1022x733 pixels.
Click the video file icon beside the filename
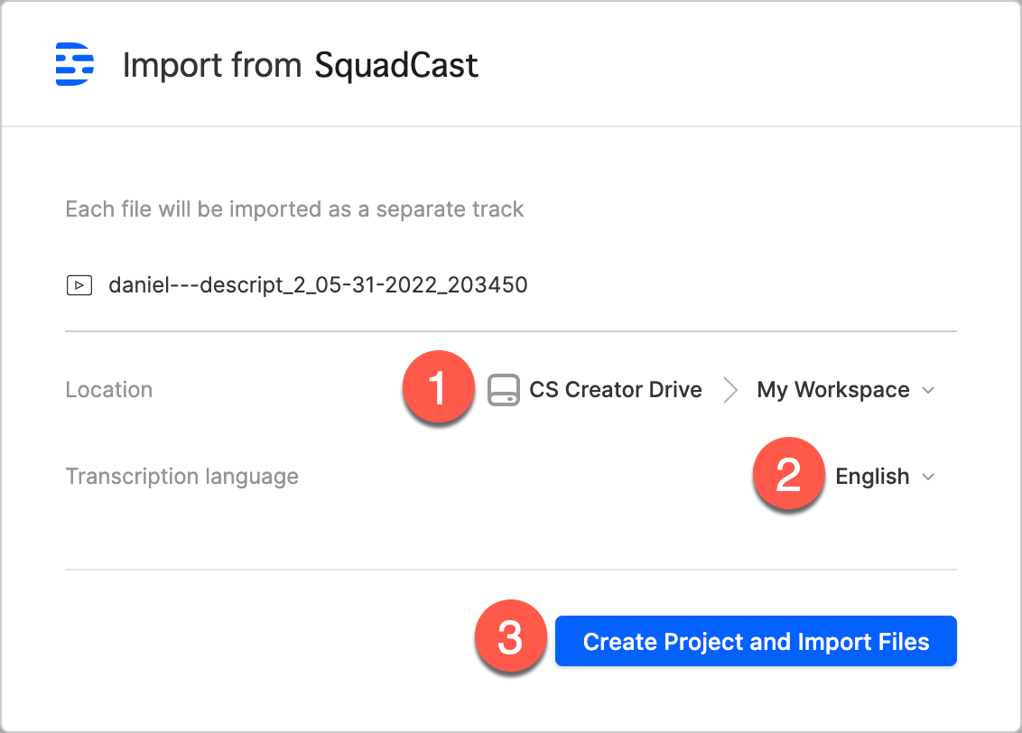pyautogui.click(x=79, y=285)
